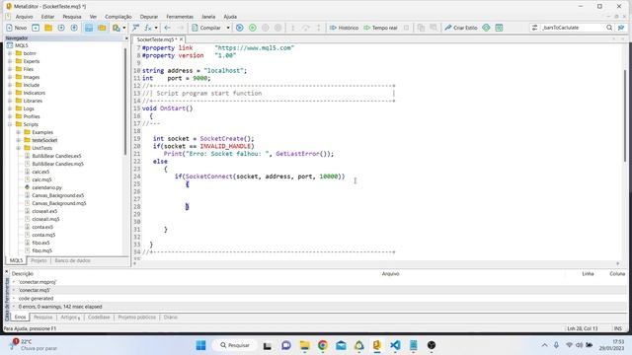Compile the script with Compilar
The height and width of the screenshot is (355, 632).
206,28
